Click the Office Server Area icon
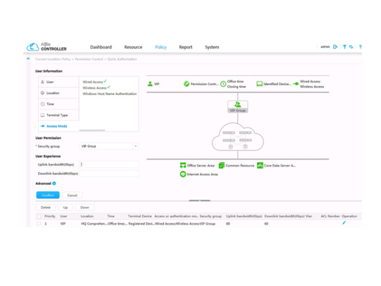This screenshot has height=286, width=381. (x=183, y=165)
